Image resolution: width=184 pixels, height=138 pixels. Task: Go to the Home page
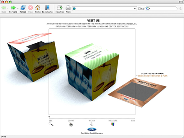point(38,8)
